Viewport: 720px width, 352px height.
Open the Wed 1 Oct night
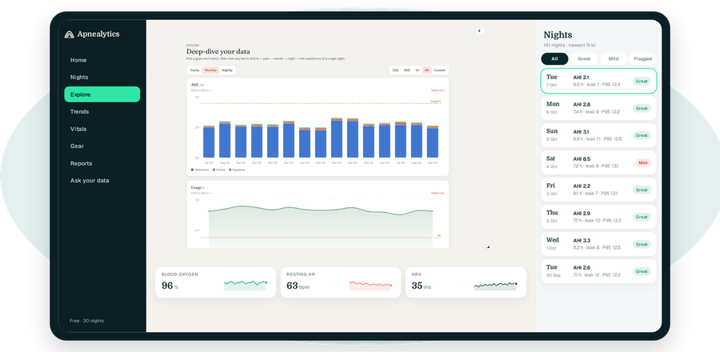[x=598, y=244]
